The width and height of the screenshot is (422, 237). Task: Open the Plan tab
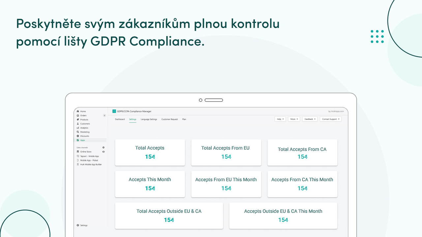pos(184,119)
